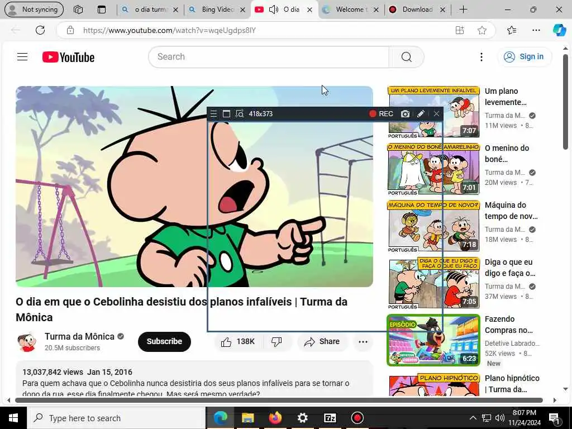The image size is (572, 429).
Task: Open 'O menino do boné' video title
Action: click(507, 154)
